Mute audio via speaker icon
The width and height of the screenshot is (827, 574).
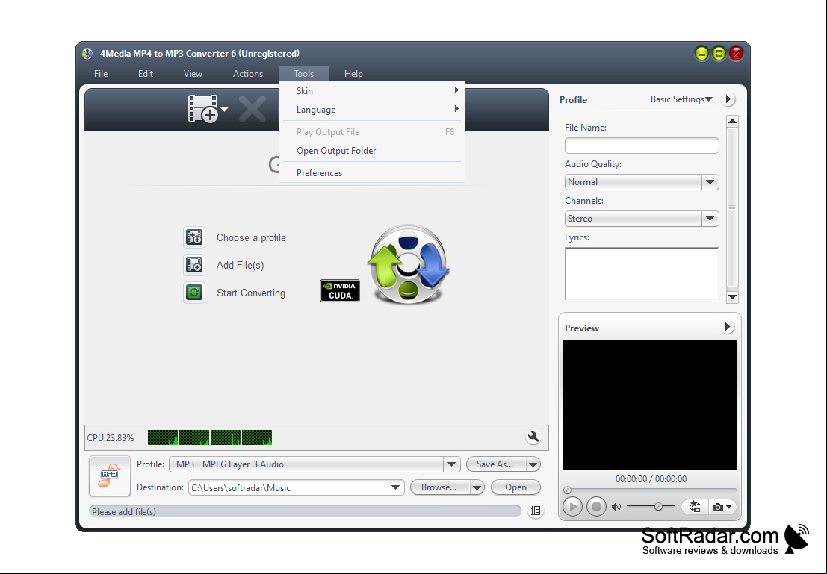click(616, 507)
